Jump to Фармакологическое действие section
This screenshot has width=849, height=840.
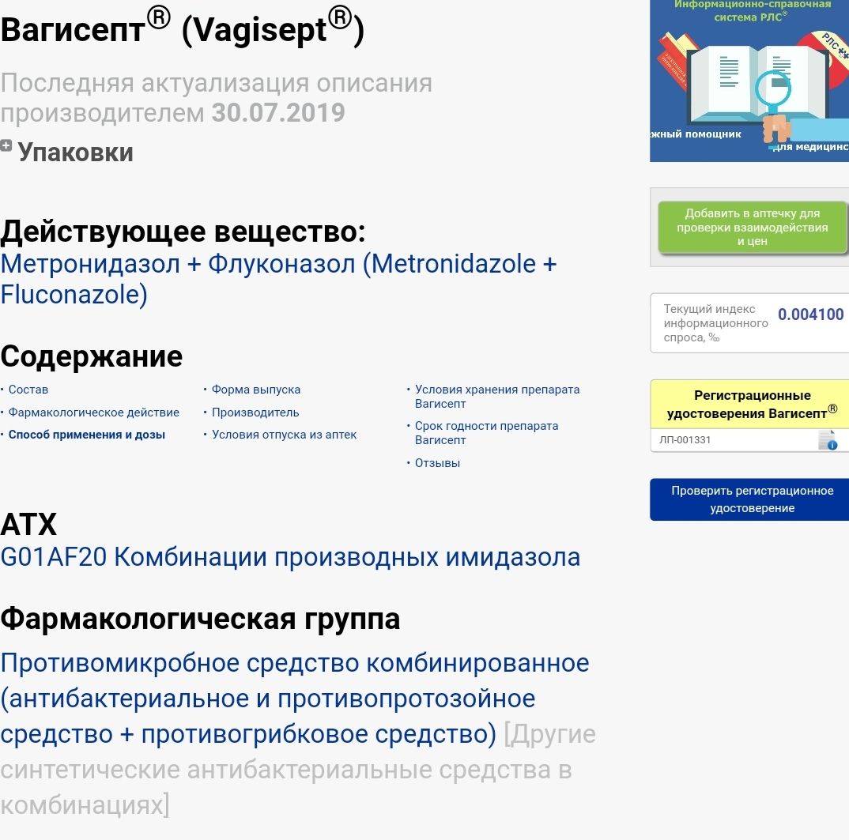pyautogui.click(x=93, y=412)
